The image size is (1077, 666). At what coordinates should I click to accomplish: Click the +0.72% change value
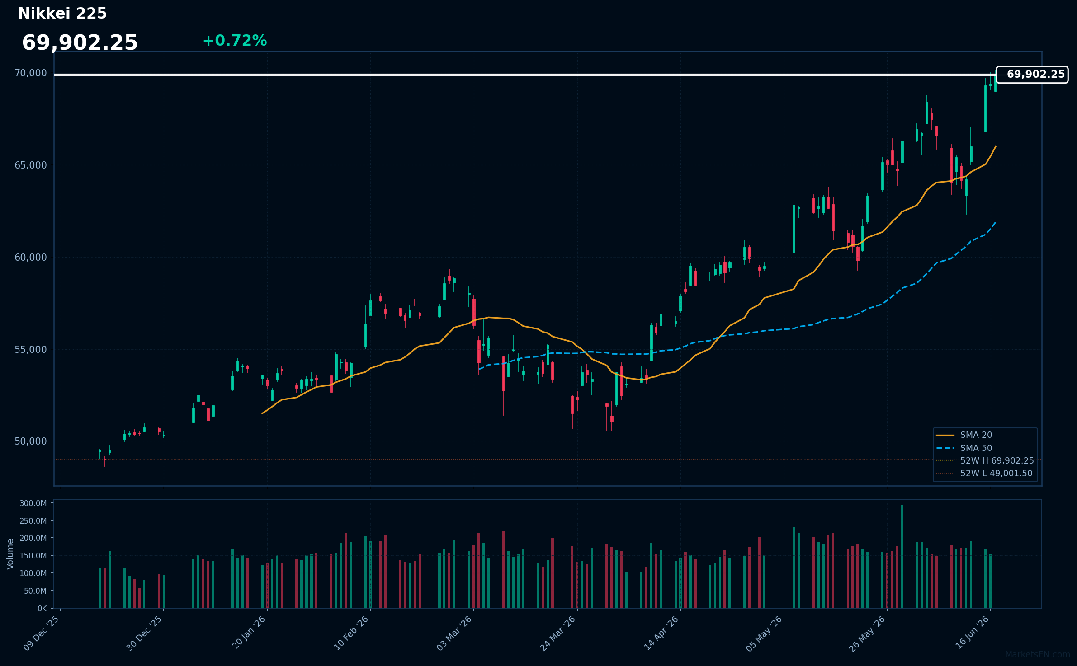(235, 41)
